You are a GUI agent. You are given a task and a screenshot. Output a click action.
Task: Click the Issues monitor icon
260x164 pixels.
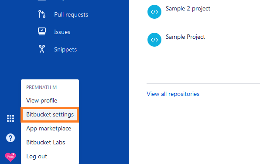click(42, 31)
